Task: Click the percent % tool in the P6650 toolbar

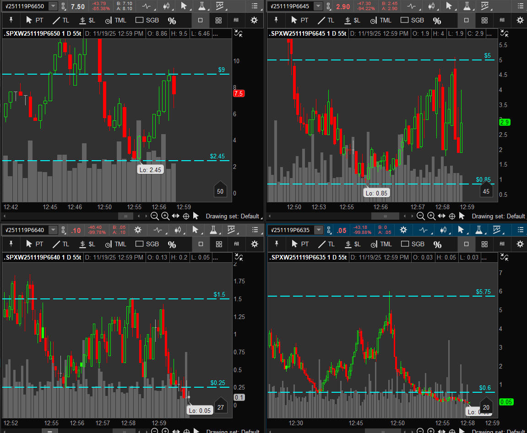Action: click(x=172, y=21)
